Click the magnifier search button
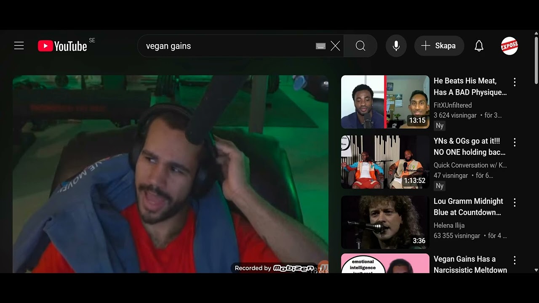This screenshot has width=539, height=303. [360, 46]
